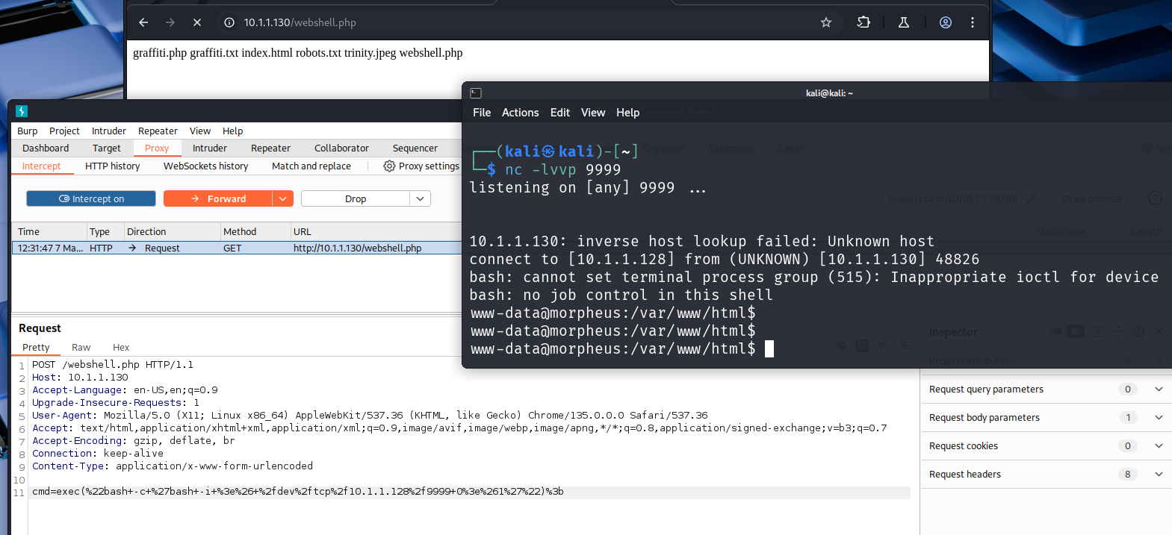This screenshot has width=1172, height=535.
Task: Sort intercept table by Method column
Action: (x=255, y=231)
